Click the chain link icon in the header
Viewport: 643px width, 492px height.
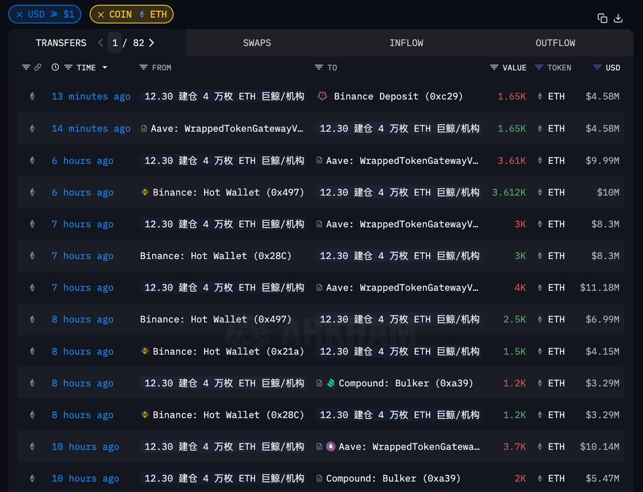38,67
